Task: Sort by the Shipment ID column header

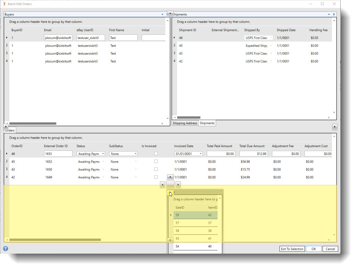Action: (187, 30)
